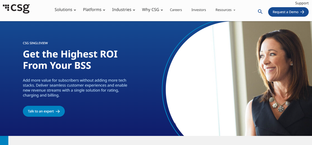Image resolution: width=312 pixels, height=145 pixels.
Task: Open the search magnifier icon
Action: [x=260, y=12]
